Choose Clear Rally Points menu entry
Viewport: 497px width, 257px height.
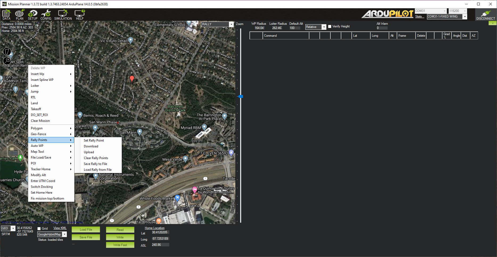click(96, 158)
